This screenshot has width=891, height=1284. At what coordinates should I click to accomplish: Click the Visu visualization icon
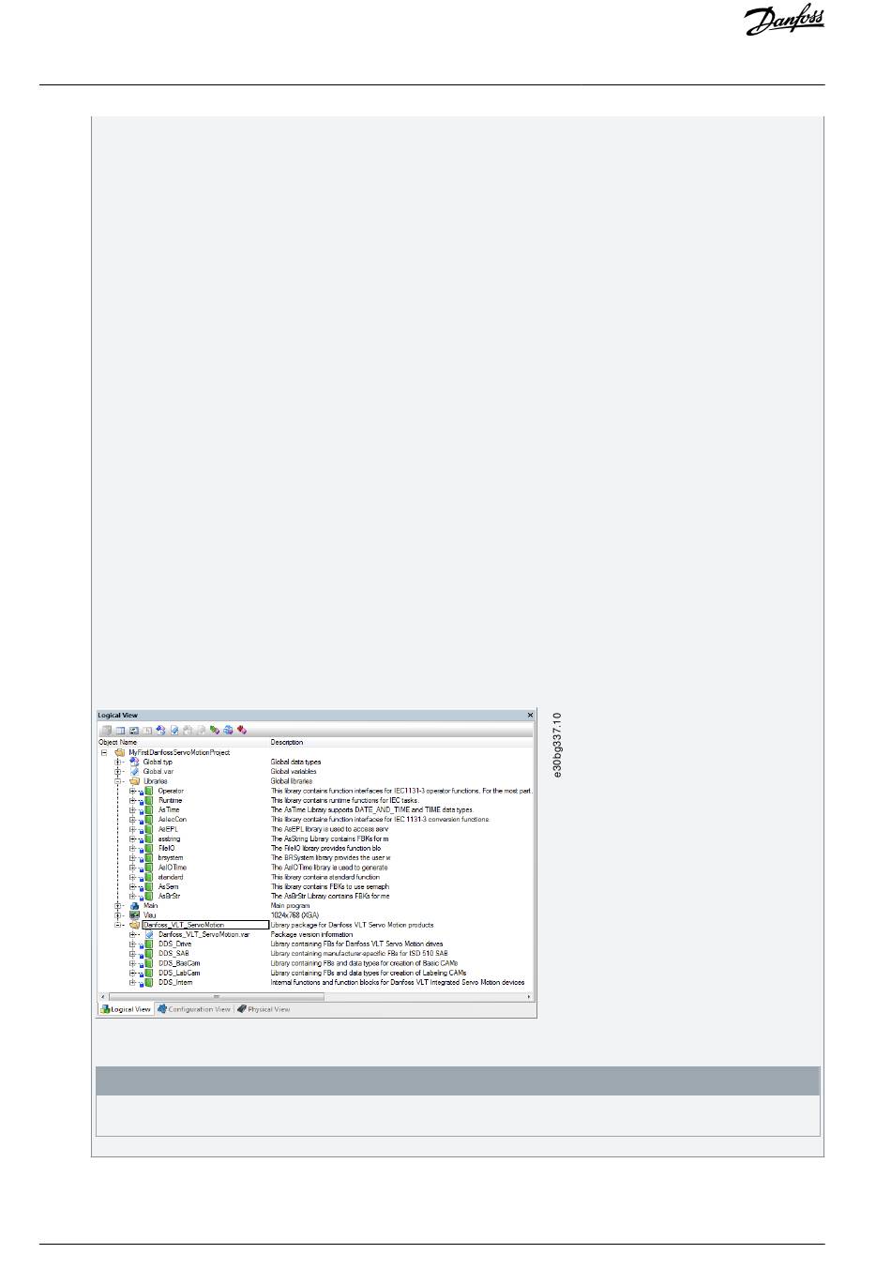134,915
